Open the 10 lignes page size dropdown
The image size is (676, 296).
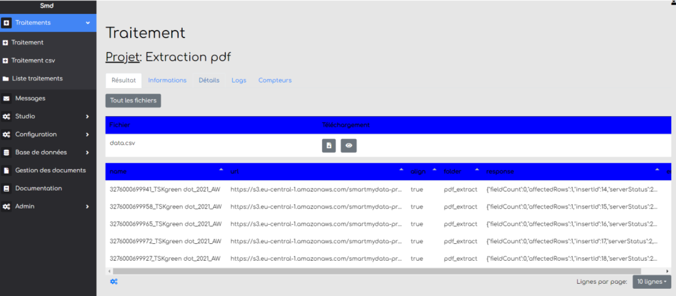click(651, 282)
